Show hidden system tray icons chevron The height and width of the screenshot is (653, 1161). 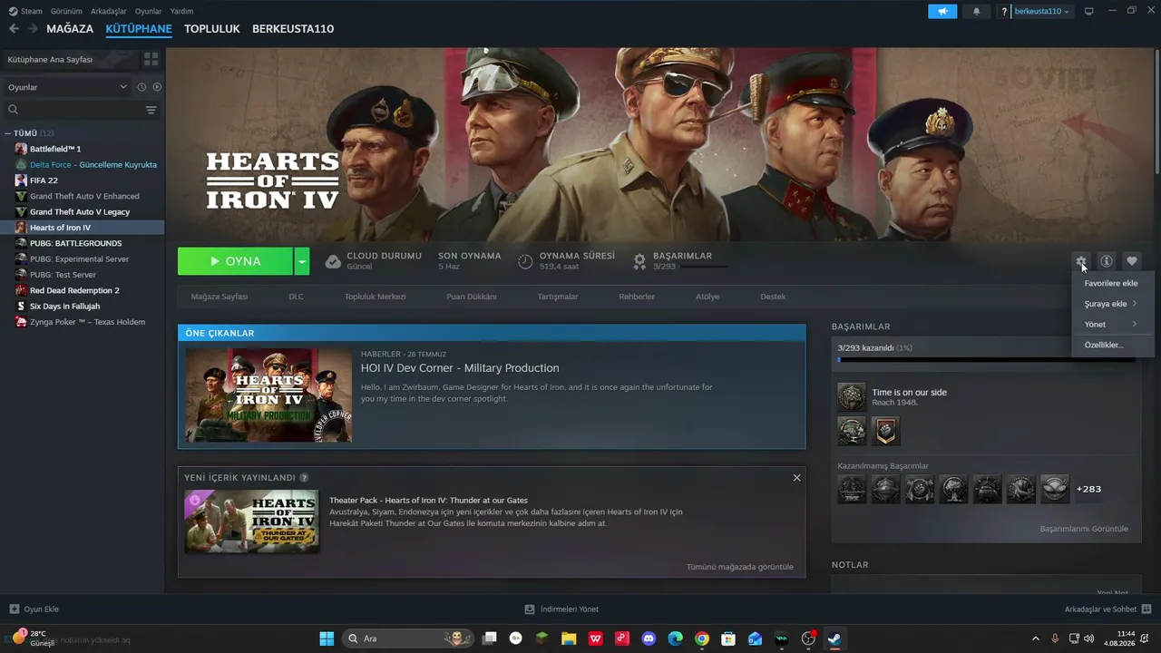(x=1036, y=638)
